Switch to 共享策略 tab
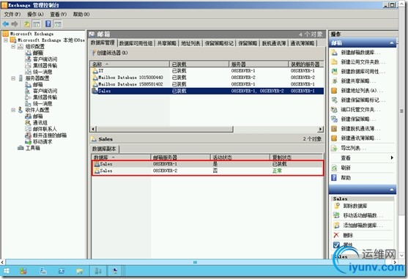This screenshot has width=408, height=279. pyautogui.click(x=167, y=43)
